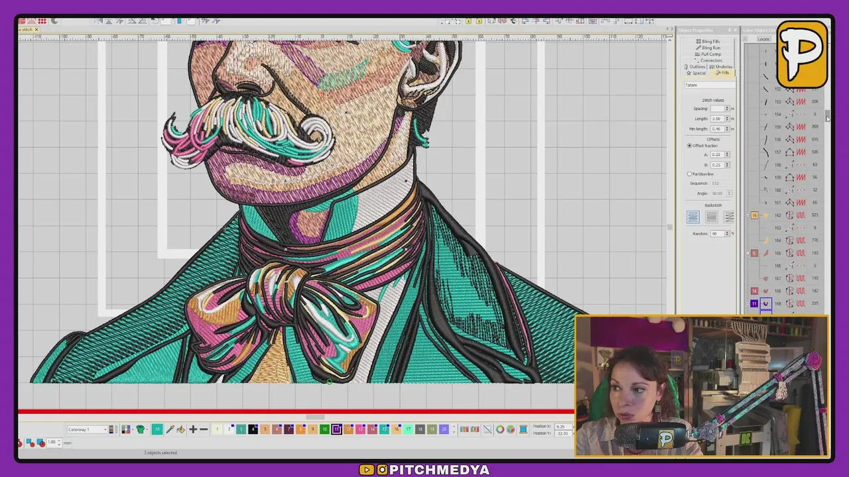The image size is (849, 477).
Task: Open the Colorway 1 dropdown
Action: click(87, 429)
